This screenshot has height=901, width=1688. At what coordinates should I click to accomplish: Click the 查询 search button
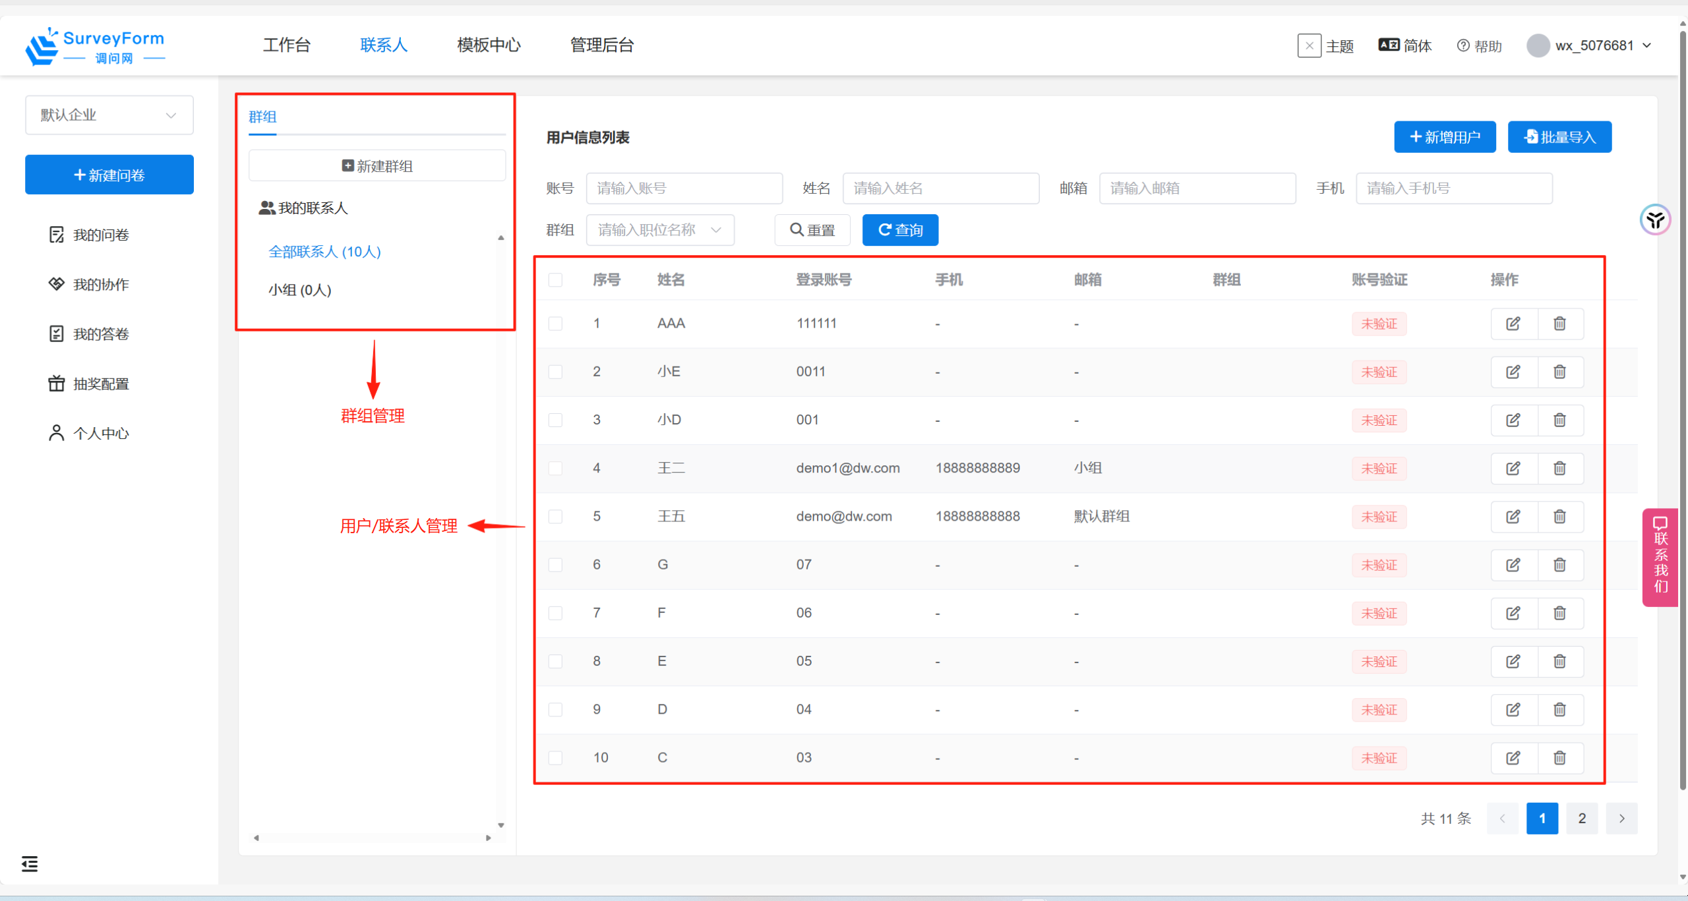pos(900,230)
